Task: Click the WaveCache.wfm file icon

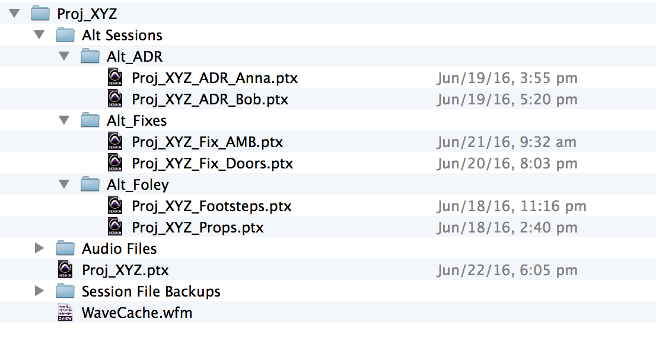Action: (66, 313)
